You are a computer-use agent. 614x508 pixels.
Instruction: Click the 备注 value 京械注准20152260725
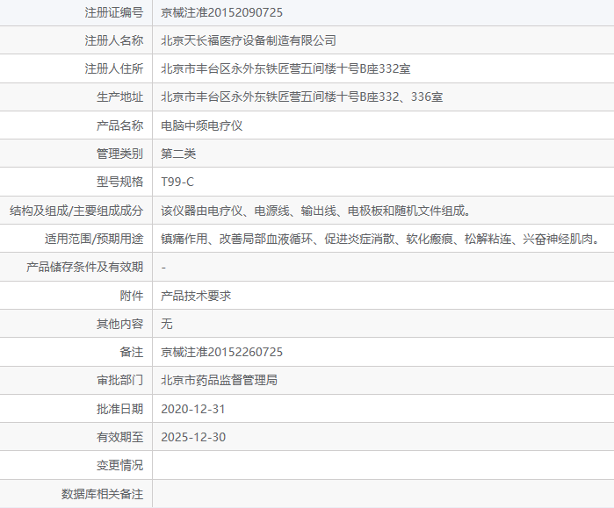pyautogui.click(x=222, y=352)
